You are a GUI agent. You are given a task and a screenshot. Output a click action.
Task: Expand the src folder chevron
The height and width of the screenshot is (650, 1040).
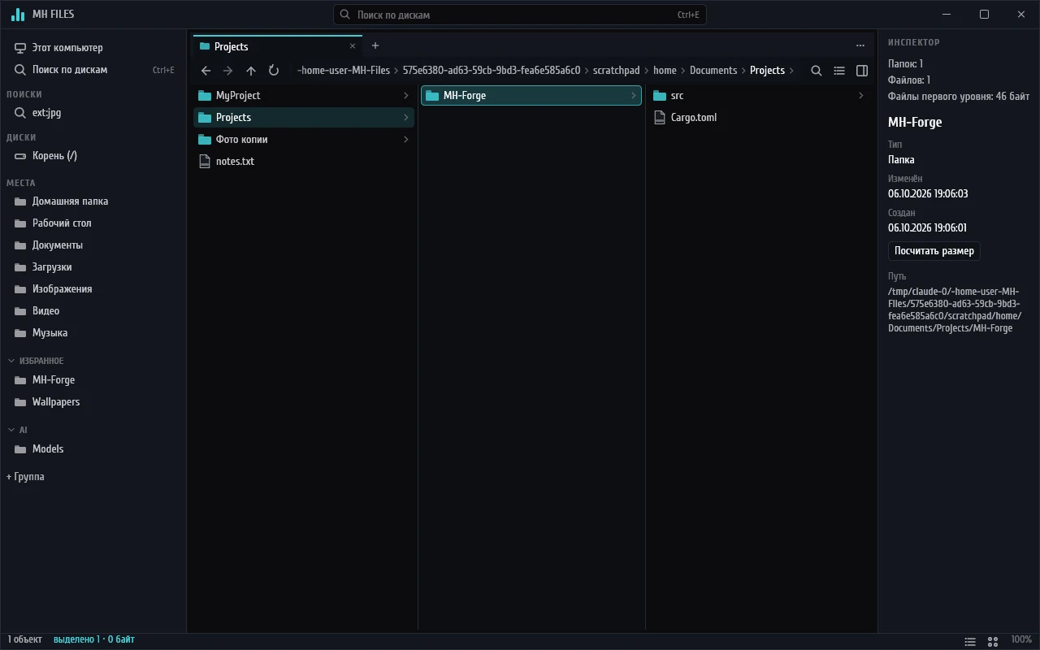tap(861, 96)
